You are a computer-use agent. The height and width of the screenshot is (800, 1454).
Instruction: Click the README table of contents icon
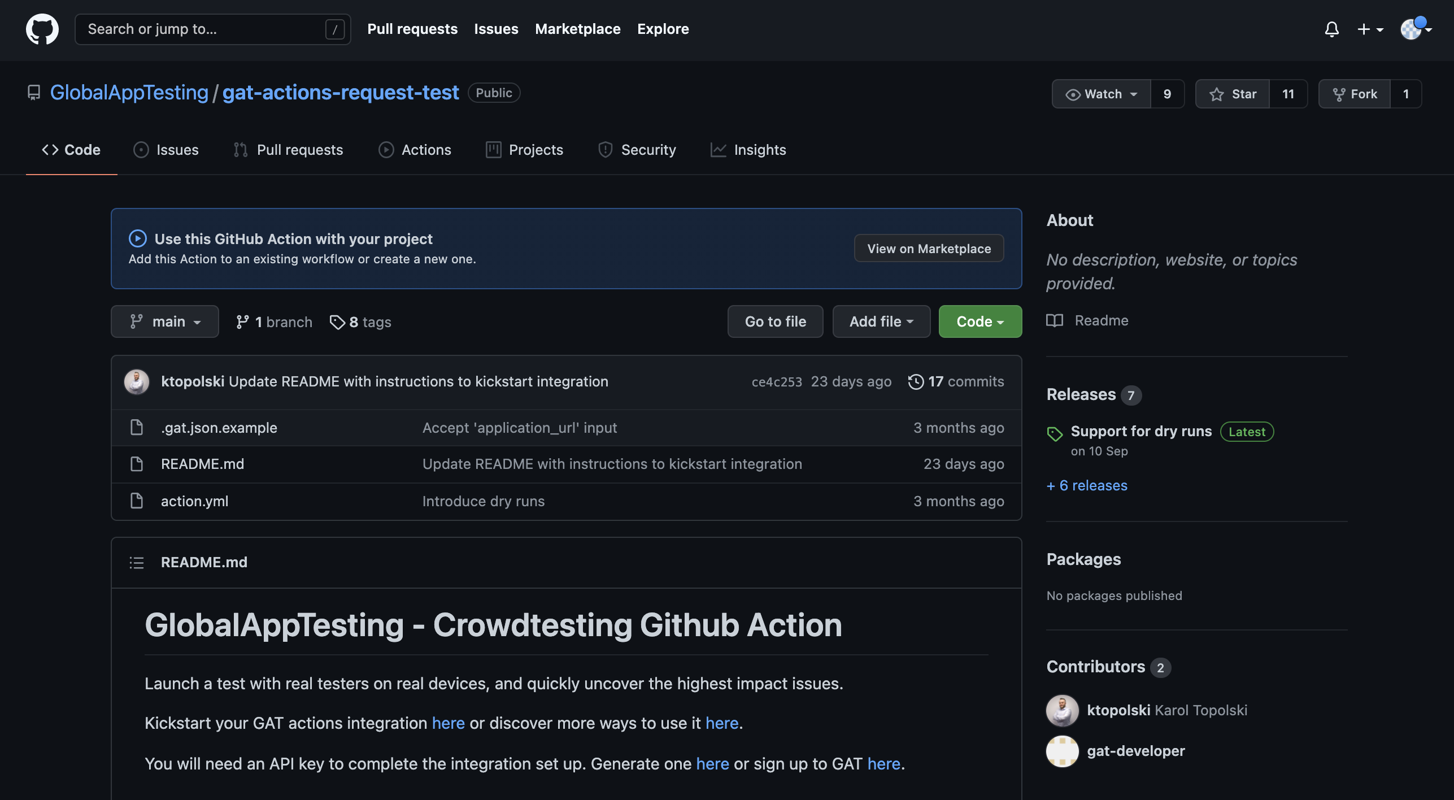click(137, 563)
